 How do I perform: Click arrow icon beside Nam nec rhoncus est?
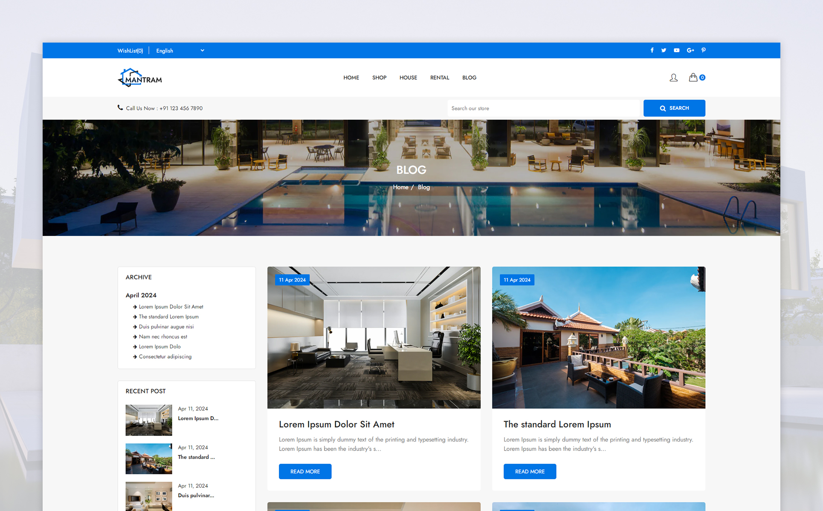[x=135, y=337]
